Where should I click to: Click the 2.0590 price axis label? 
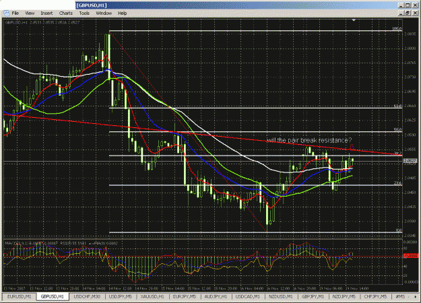(x=410, y=135)
